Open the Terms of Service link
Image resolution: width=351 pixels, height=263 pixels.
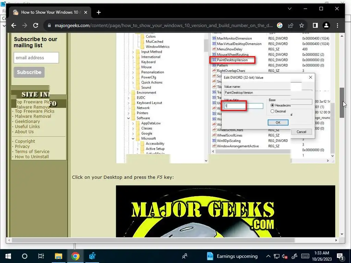click(x=32, y=152)
